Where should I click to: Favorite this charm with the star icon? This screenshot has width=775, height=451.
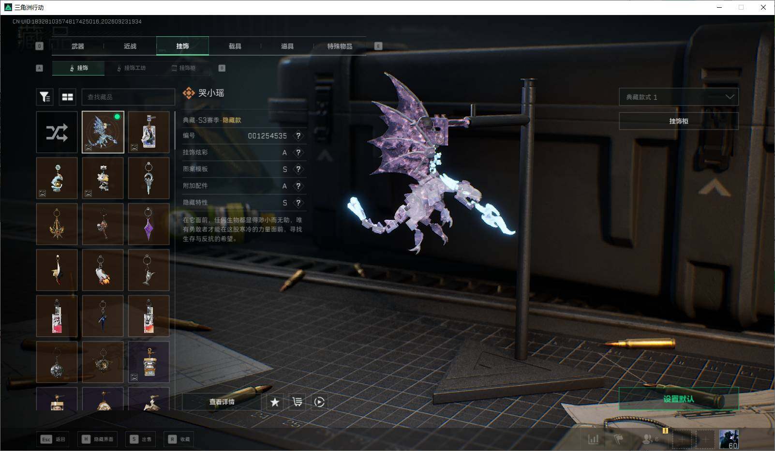275,402
